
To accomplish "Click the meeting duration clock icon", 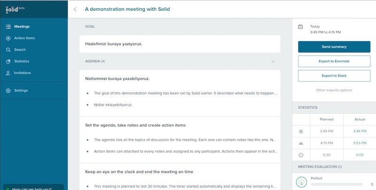I will 301,155.
